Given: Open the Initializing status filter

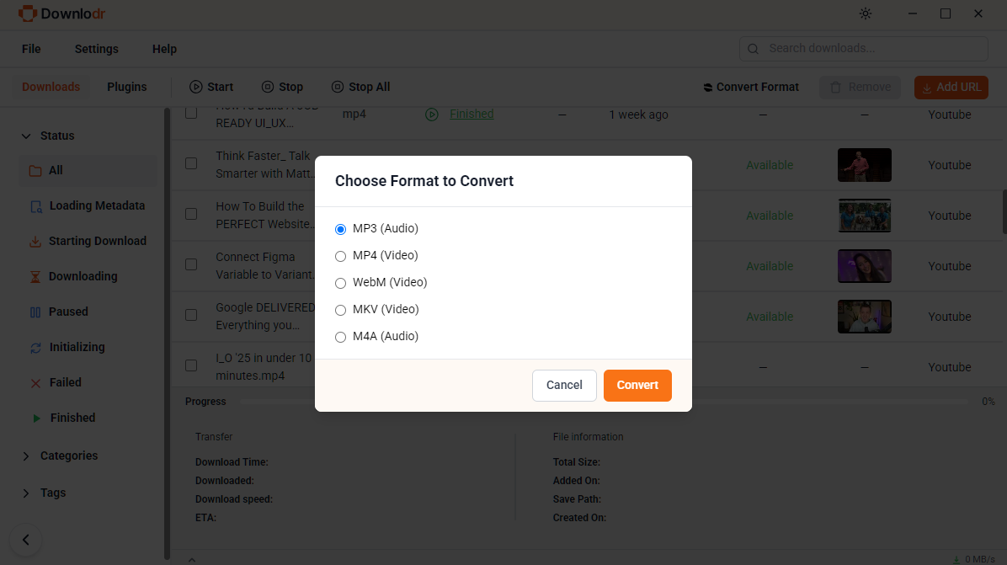Looking at the screenshot, I should [x=35, y=348].
